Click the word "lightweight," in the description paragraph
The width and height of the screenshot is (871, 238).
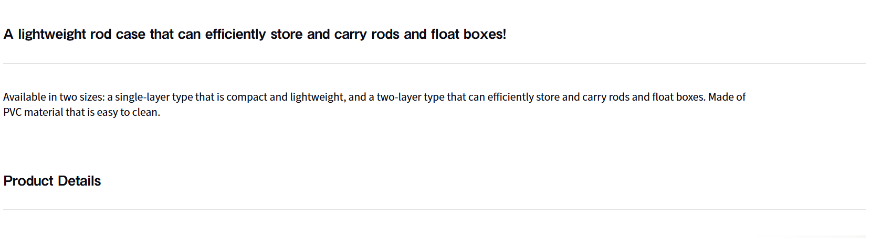(x=318, y=97)
